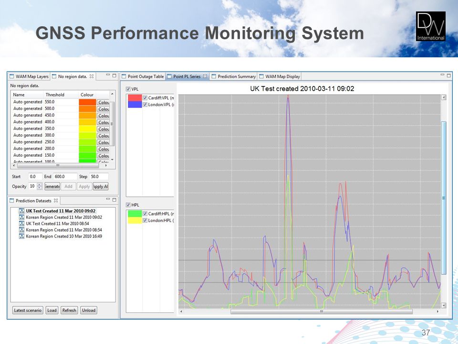Click chart scroll left arrow
Viewport: 458px width, 344px height.
(x=181, y=312)
